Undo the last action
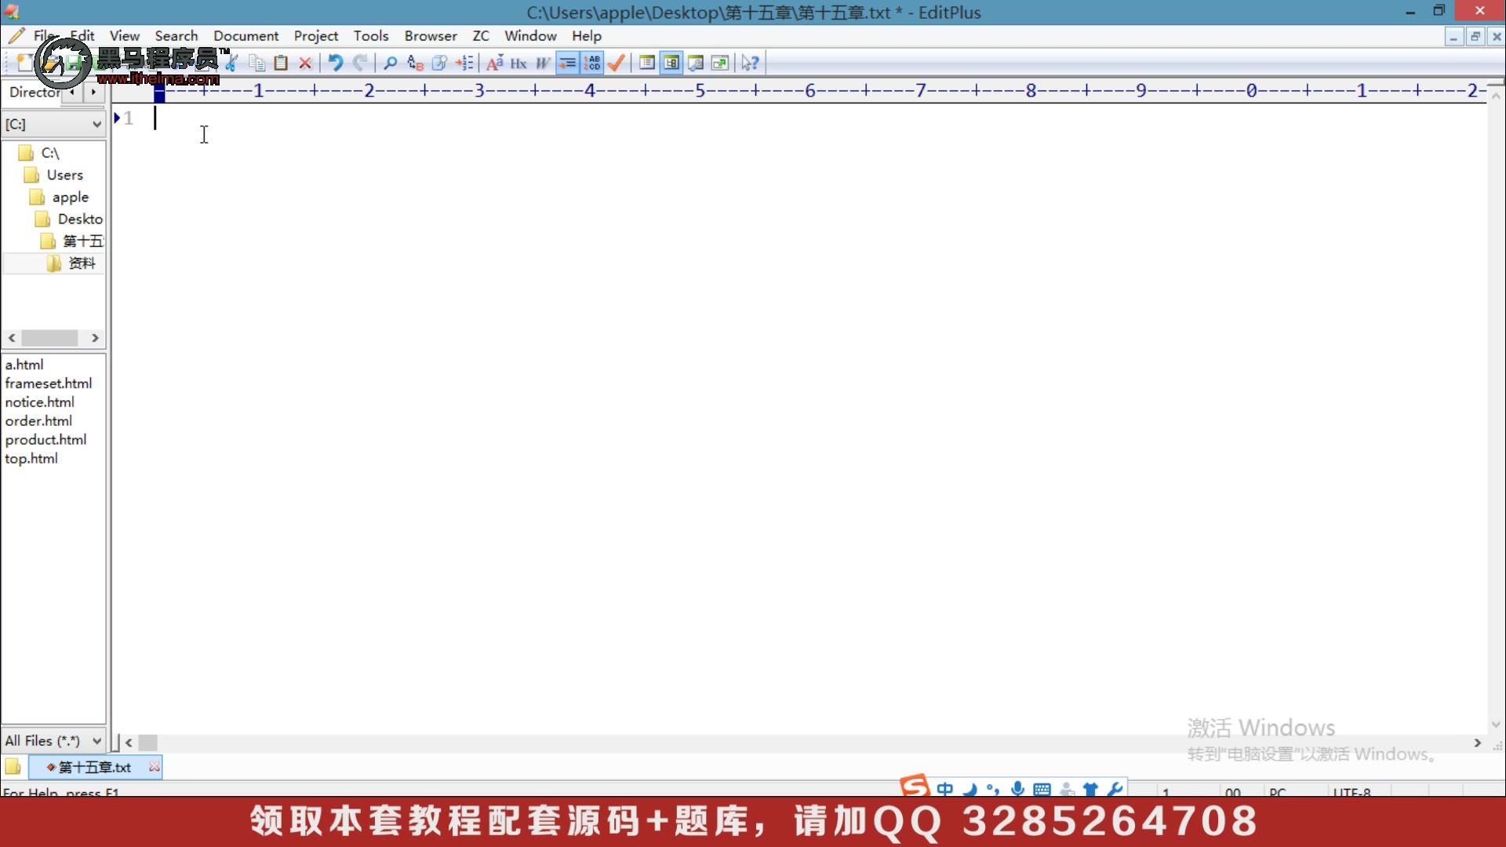The image size is (1506, 847). (335, 63)
